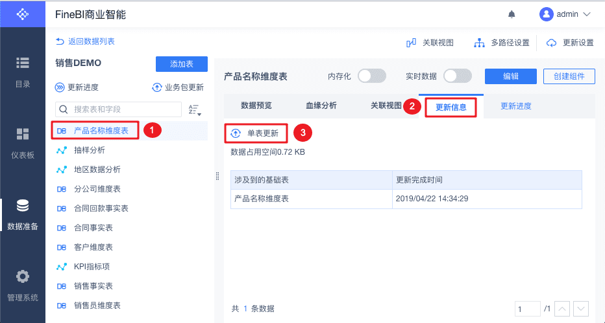
Task: Toggle the 实时数据 switch
Action: coord(457,76)
